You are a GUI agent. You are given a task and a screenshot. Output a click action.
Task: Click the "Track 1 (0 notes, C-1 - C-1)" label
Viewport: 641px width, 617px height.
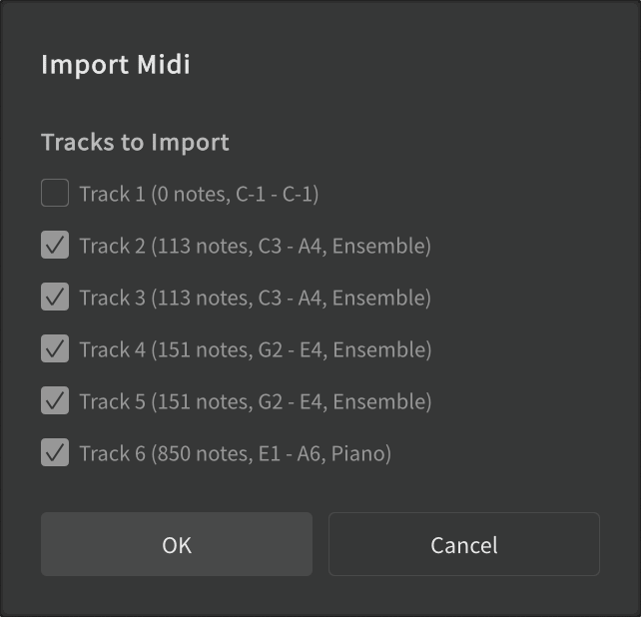tap(199, 194)
